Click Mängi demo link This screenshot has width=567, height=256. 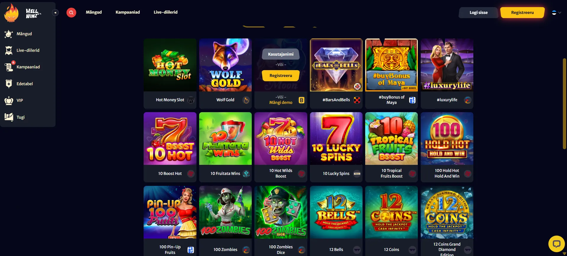click(x=281, y=102)
